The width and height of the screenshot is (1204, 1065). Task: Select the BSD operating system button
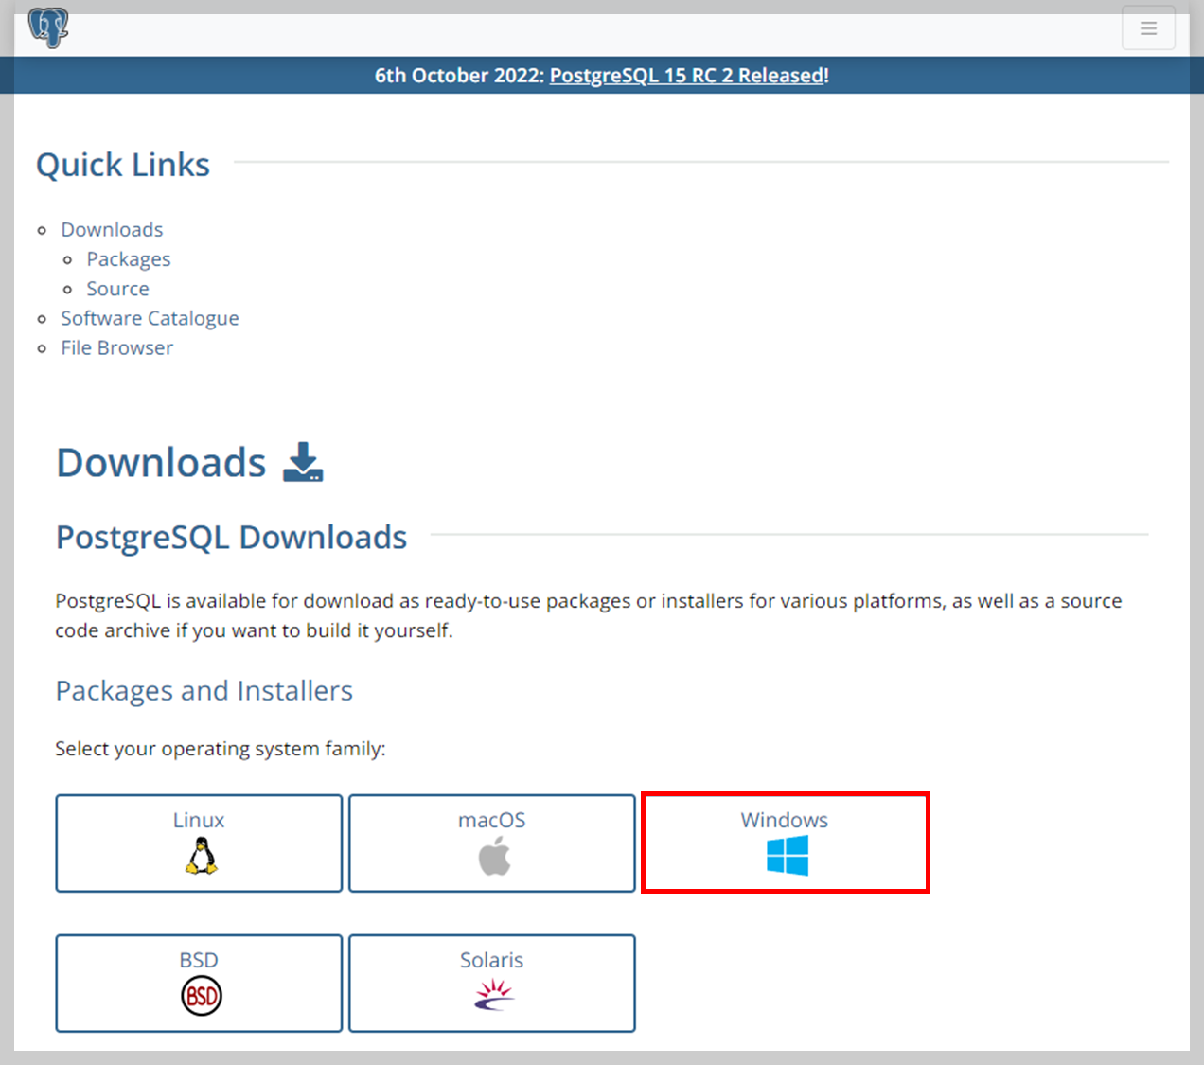point(199,984)
